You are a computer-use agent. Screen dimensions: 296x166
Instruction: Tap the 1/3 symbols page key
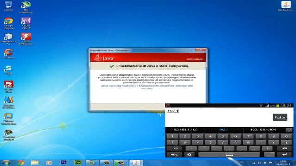[174, 148]
